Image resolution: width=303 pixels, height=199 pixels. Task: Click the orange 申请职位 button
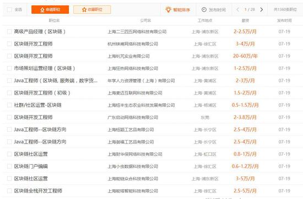50,10
